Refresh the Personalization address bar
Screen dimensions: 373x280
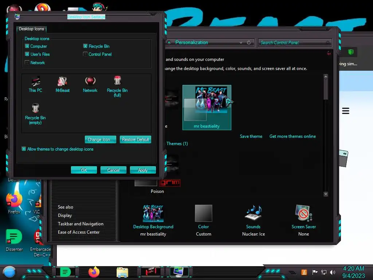coord(249,43)
